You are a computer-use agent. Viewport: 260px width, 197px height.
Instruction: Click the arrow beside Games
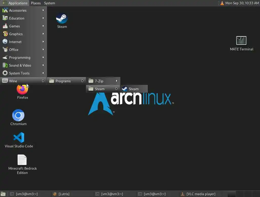pos(43,26)
